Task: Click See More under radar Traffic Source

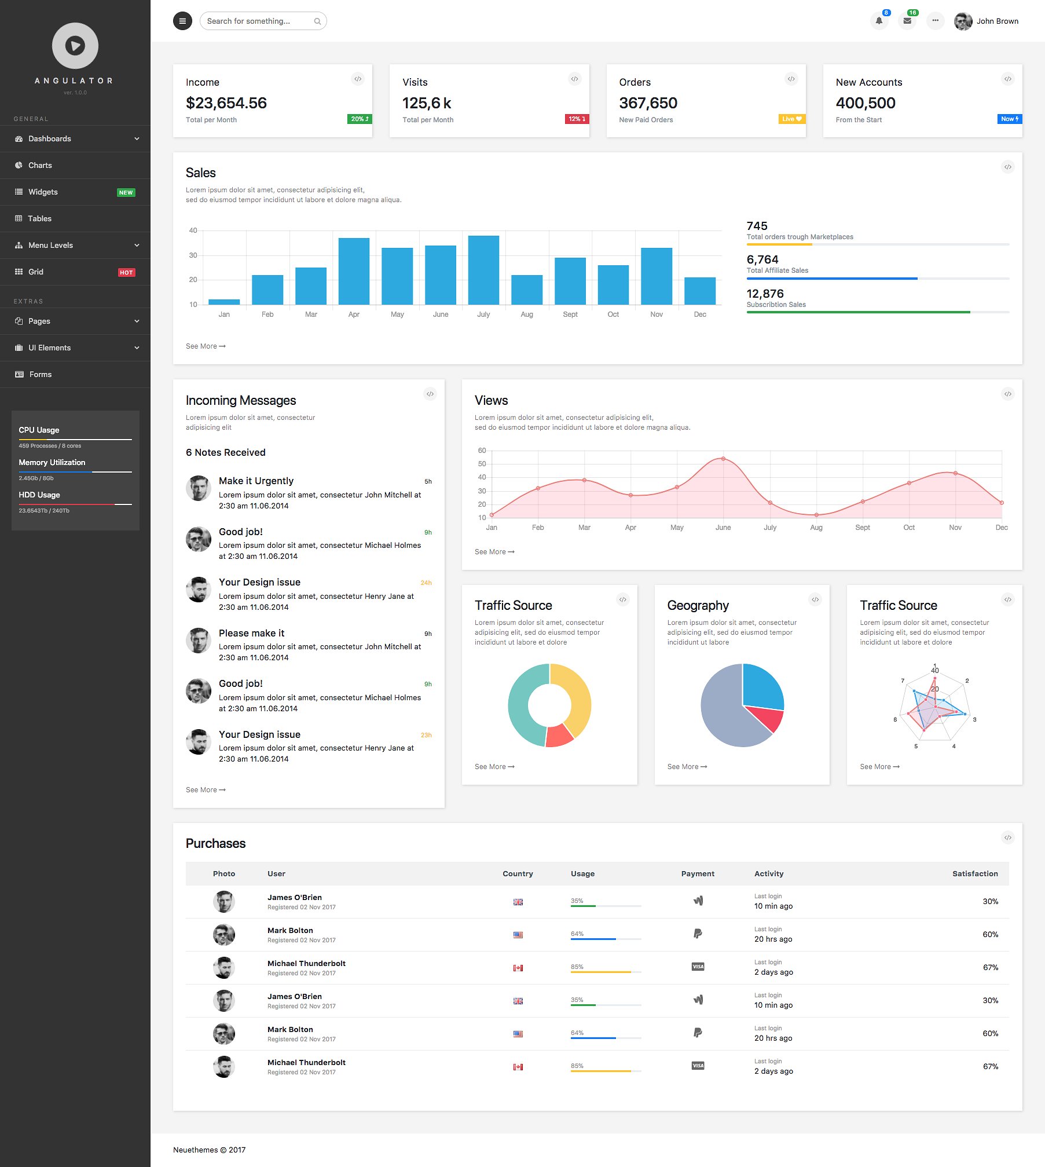Action: (x=879, y=767)
